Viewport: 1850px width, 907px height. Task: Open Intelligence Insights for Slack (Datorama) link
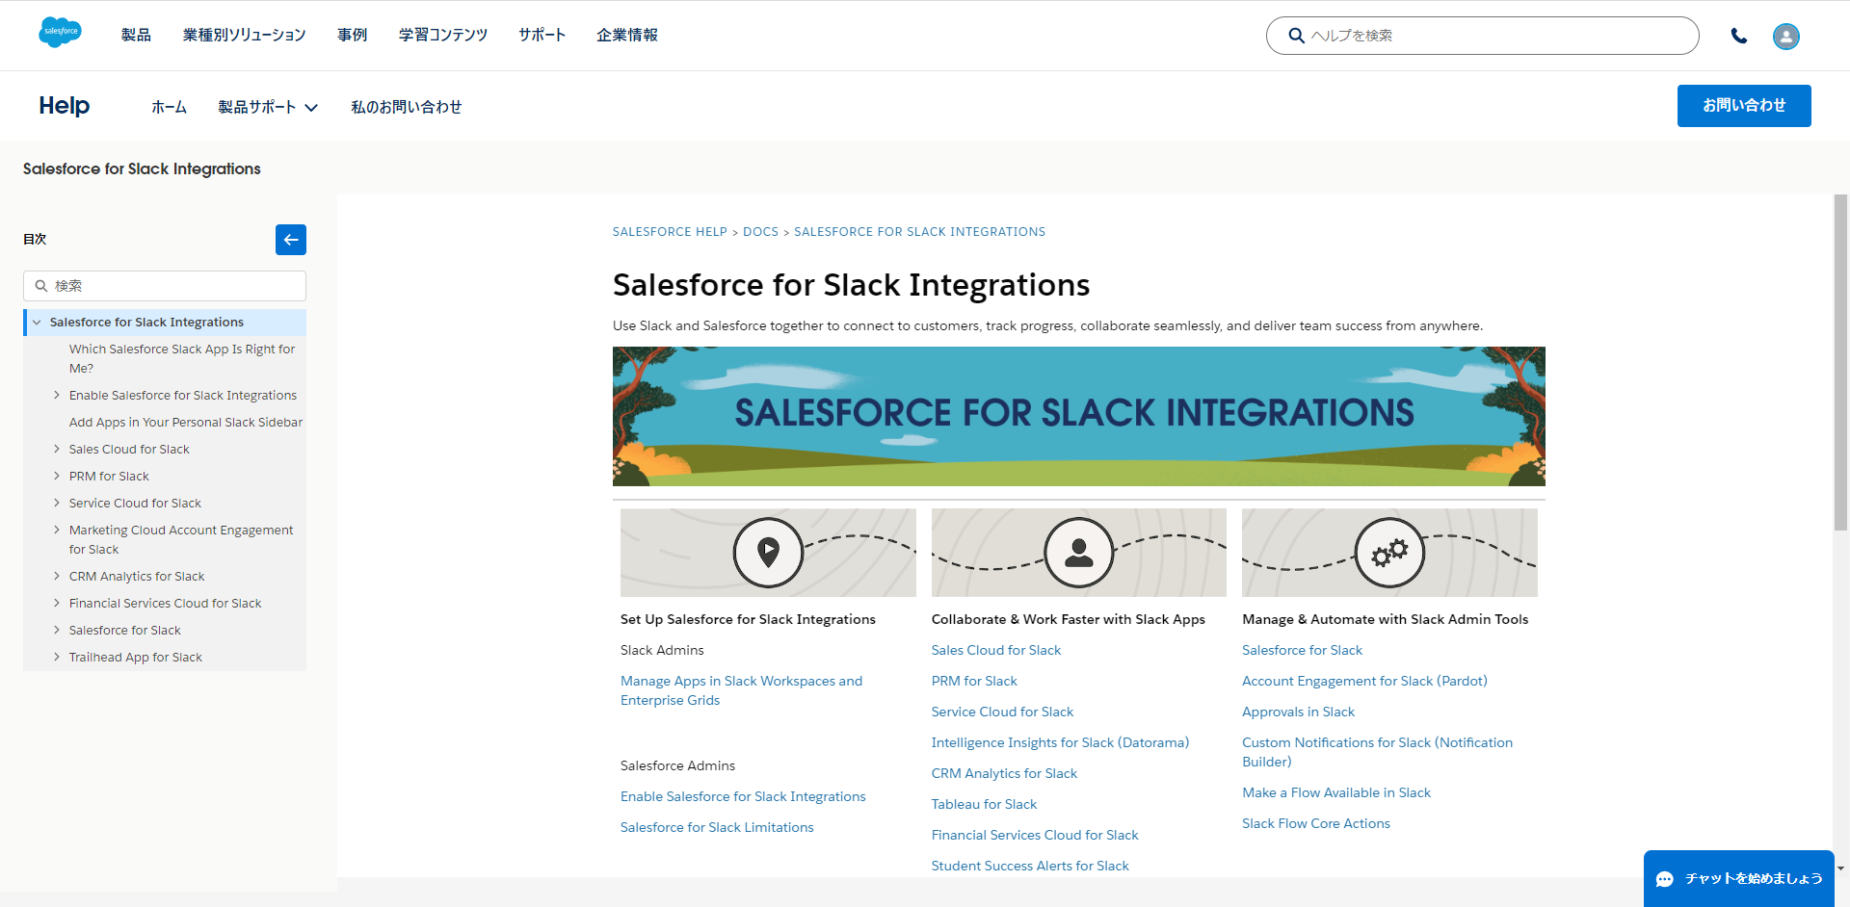(x=1060, y=742)
